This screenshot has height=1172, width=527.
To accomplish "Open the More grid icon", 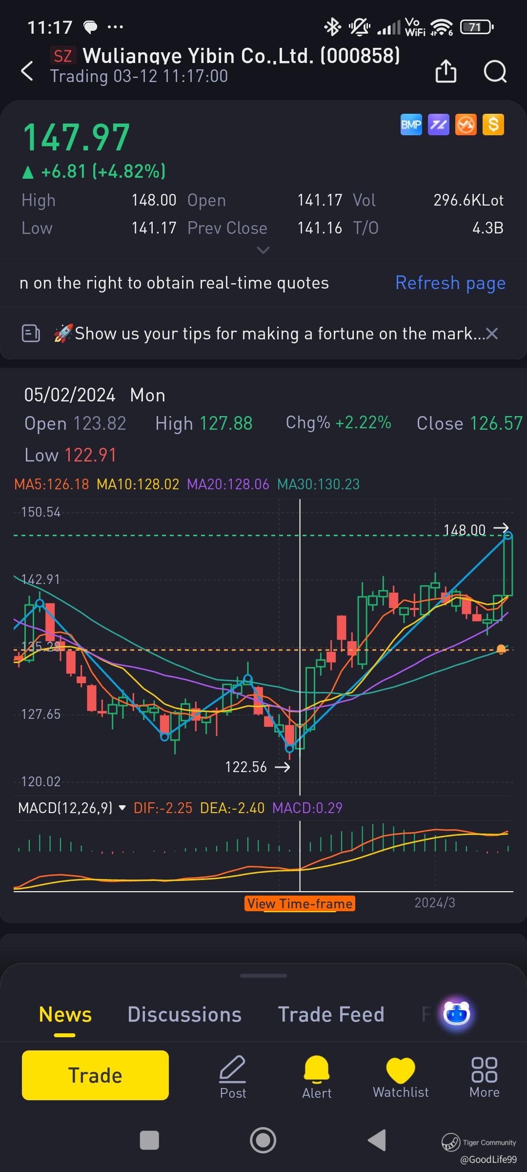I will (485, 1077).
